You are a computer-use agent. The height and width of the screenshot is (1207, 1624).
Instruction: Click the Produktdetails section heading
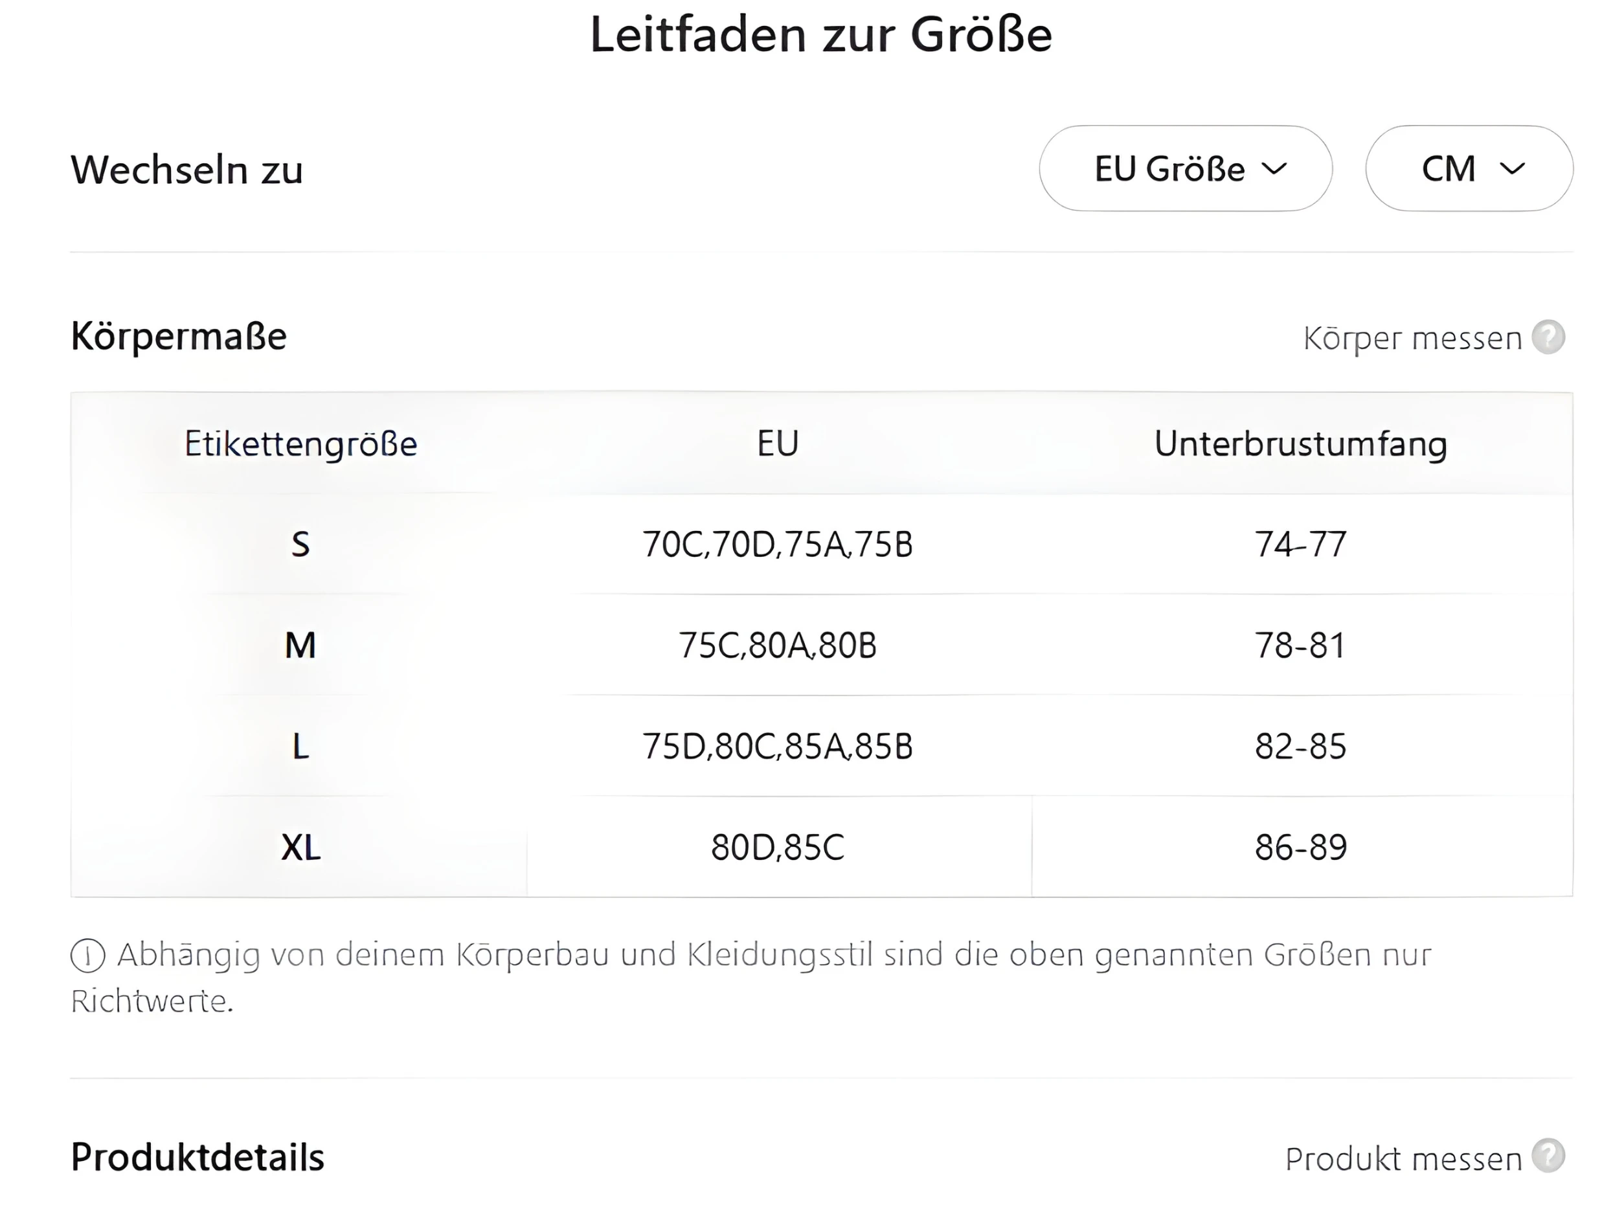[x=197, y=1157]
